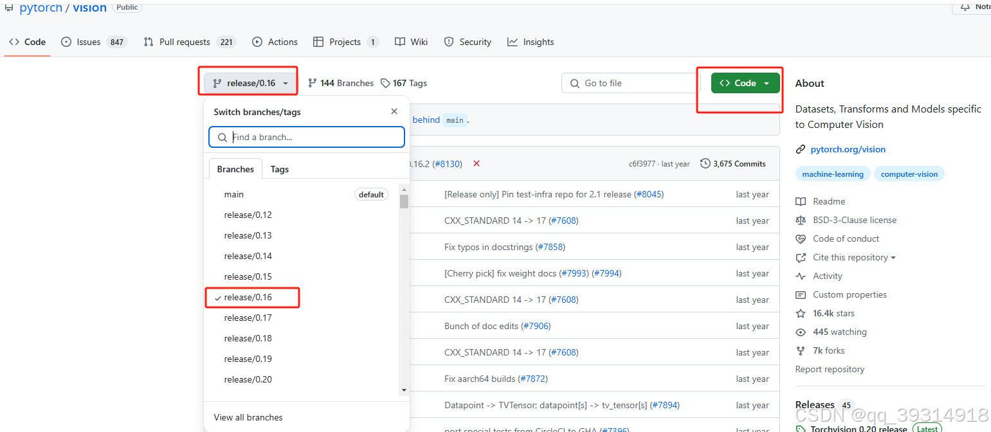This screenshot has width=991, height=432.
Task: Open the vision repository name link
Action: (89, 8)
